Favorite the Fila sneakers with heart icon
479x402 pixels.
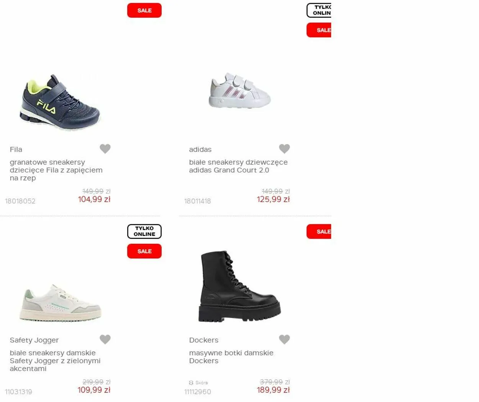tap(105, 149)
